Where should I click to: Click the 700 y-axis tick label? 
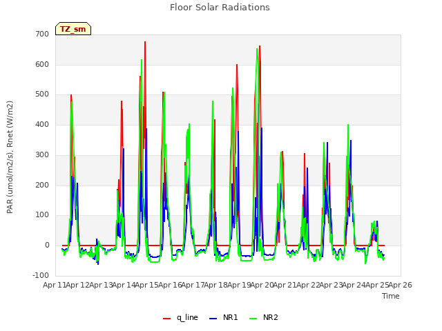click(42, 34)
